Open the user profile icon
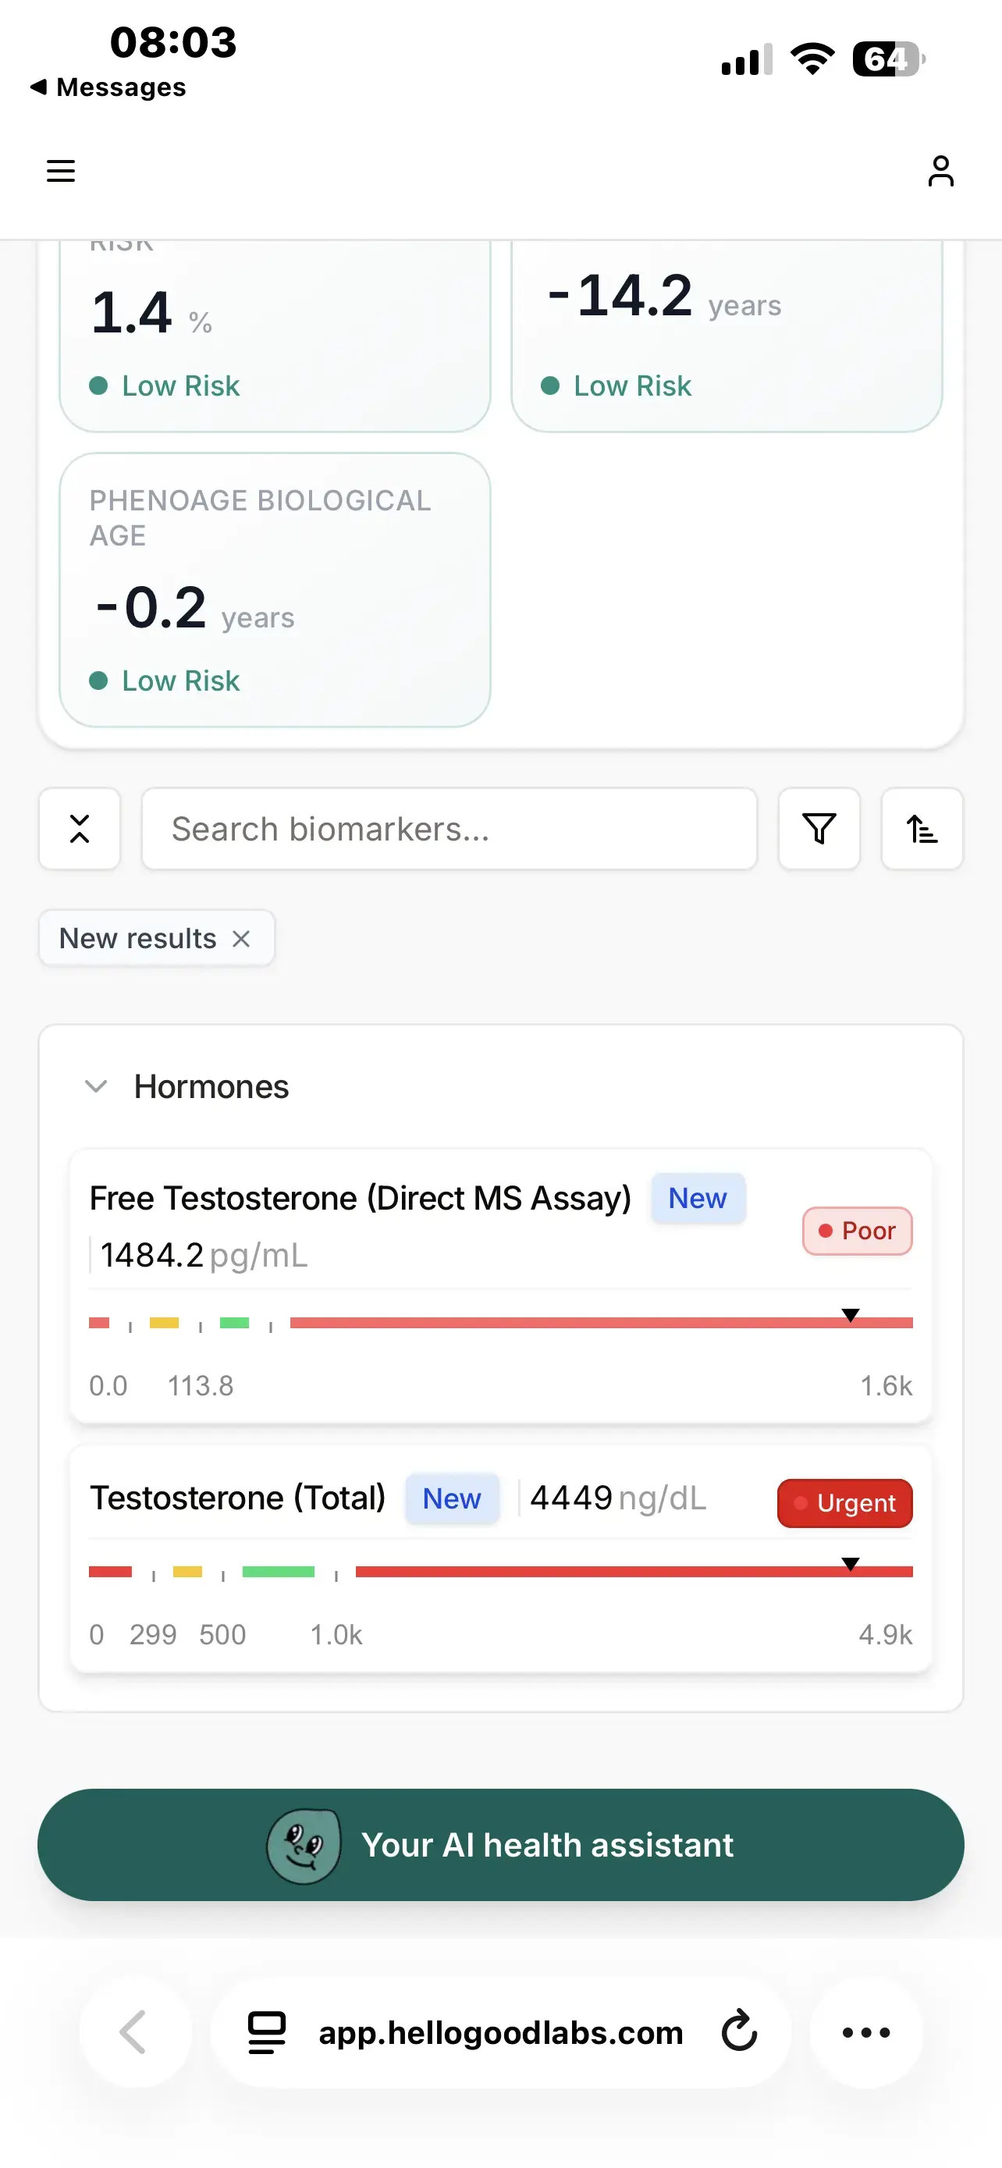 click(x=940, y=171)
